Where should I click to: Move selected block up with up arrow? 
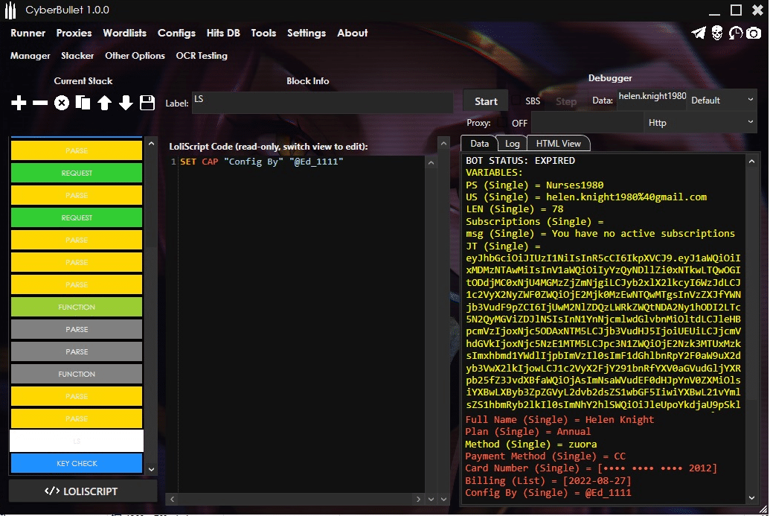point(105,103)
